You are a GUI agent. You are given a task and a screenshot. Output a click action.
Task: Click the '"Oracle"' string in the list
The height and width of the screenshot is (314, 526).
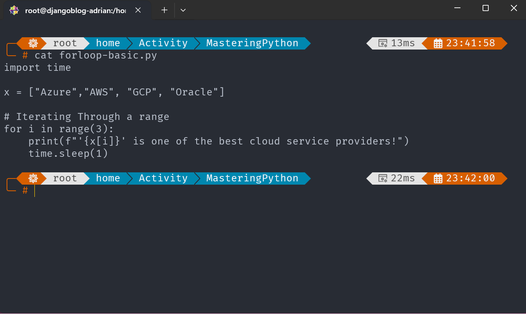pos(194,92)
